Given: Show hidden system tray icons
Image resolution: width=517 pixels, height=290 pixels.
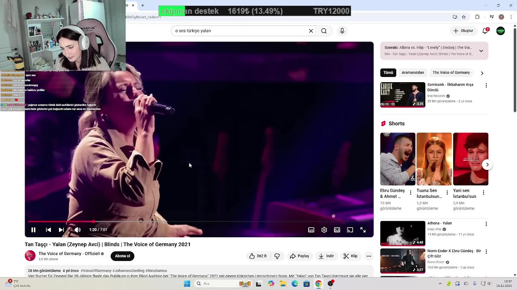Looking at the screenshot, I should (x=440, y=284).
